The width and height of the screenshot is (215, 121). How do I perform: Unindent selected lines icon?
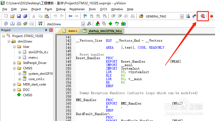click(120, 16)
